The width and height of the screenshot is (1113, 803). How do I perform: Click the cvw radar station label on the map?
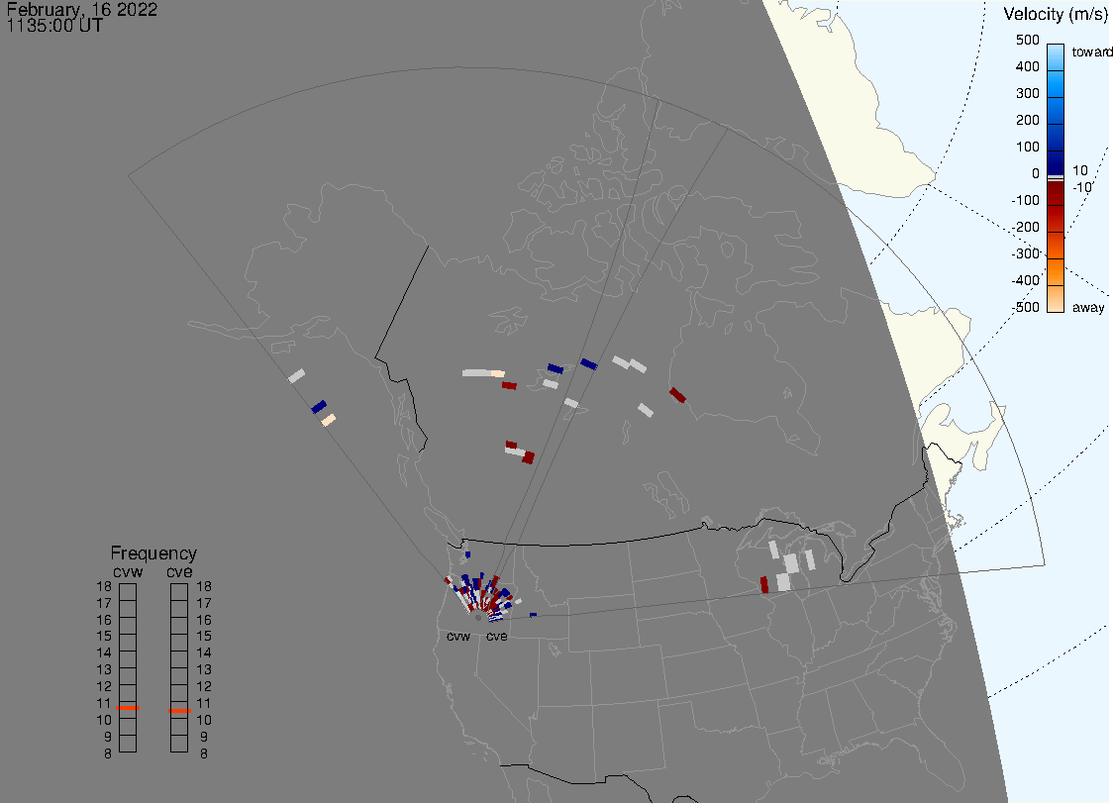point(458,637)
